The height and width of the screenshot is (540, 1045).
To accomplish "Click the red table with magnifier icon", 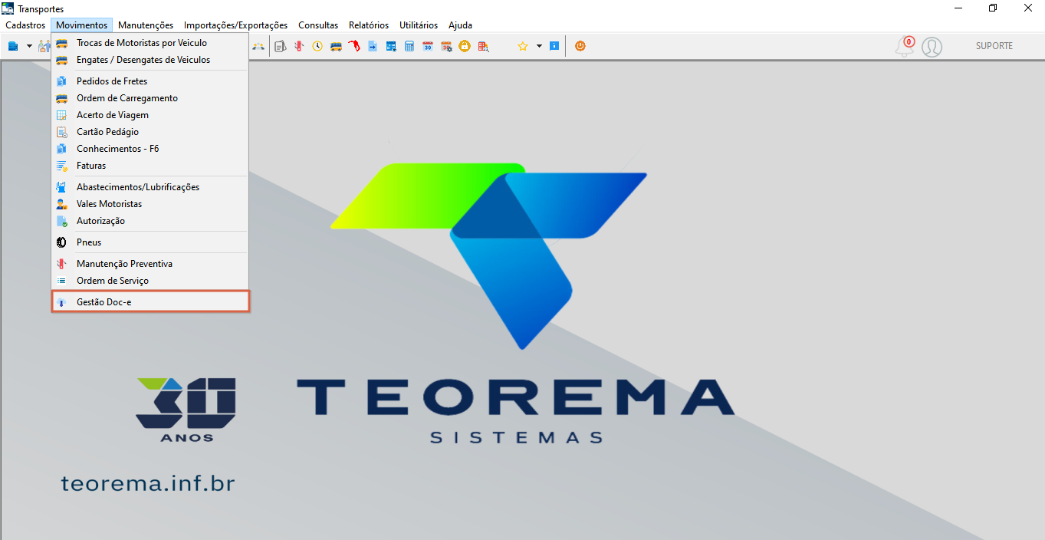I will (x=483, y=46).
